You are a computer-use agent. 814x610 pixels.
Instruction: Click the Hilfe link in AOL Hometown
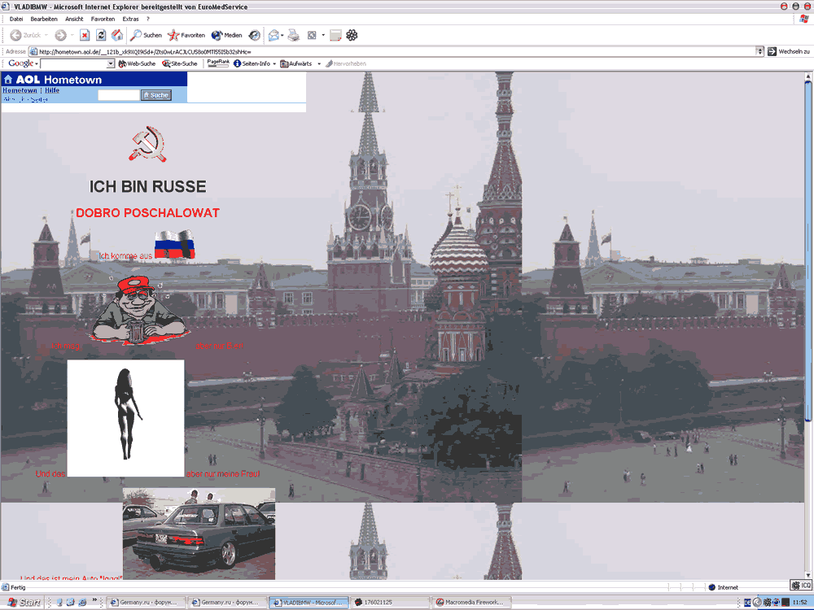[52, 90]
